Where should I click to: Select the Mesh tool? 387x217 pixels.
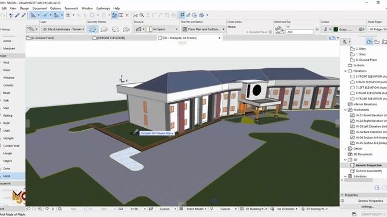click(7, 176)
